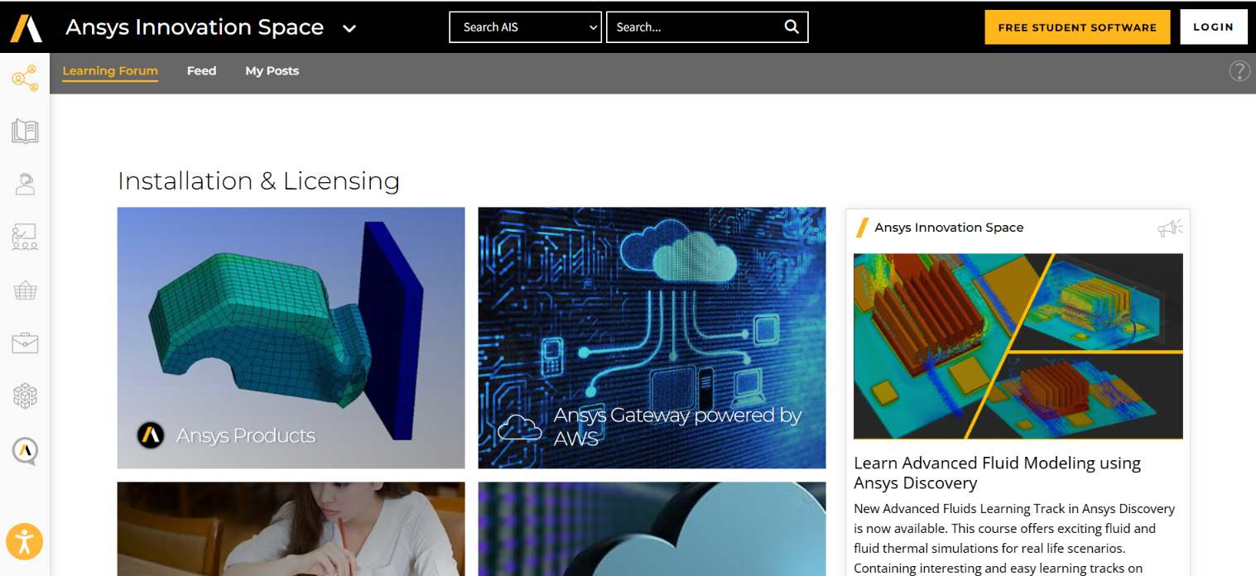The height and width of the screenshot is (576, 1256).
Task: Click the stacked cubes icon in sidebar
Action: [x=25, y=396]
